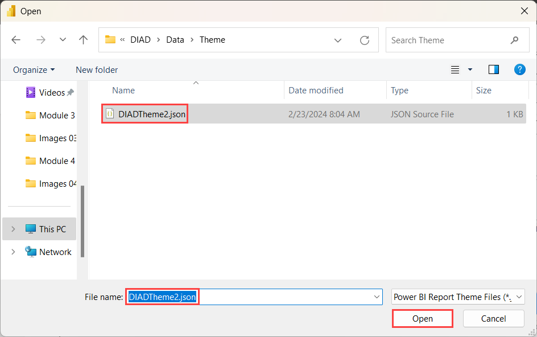Screen dimensions: 537x337
Task: Click the search magnifier in Search Theme box
Action: coord(515,40)
